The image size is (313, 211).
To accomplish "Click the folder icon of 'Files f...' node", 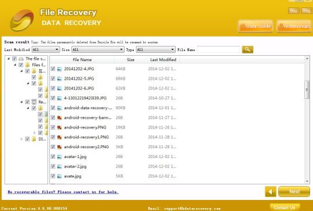I will click(28, 65).
